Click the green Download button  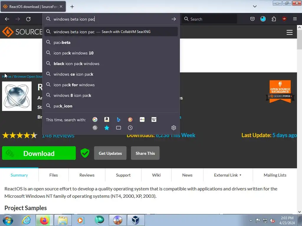coord(39,153)
